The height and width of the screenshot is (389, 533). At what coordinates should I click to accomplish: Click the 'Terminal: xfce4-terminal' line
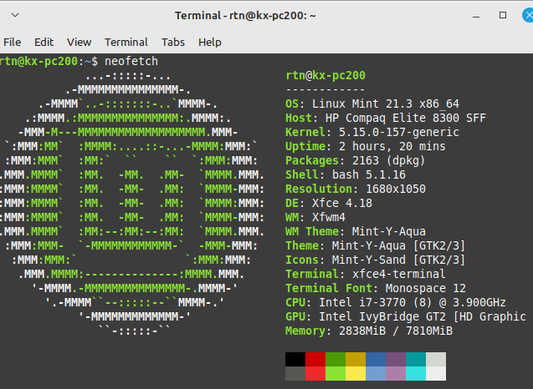click(366, 274)
